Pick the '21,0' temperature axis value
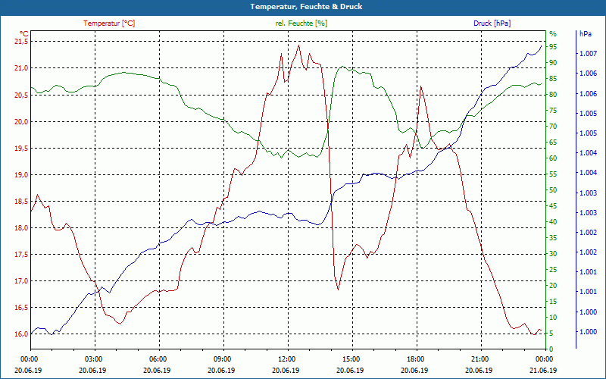Screen dimensions: 606x379 point(21,68)
